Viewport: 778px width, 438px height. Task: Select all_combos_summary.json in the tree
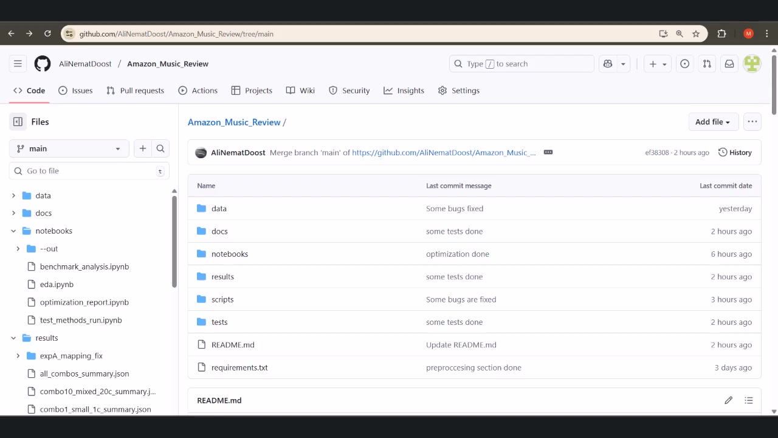point(84,374)
